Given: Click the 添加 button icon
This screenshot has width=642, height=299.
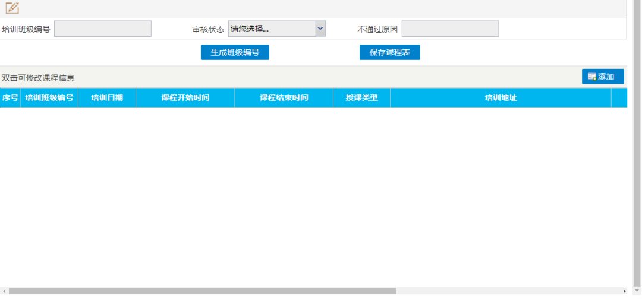Looking at the screenshot, I should click(x=592, y=77).
